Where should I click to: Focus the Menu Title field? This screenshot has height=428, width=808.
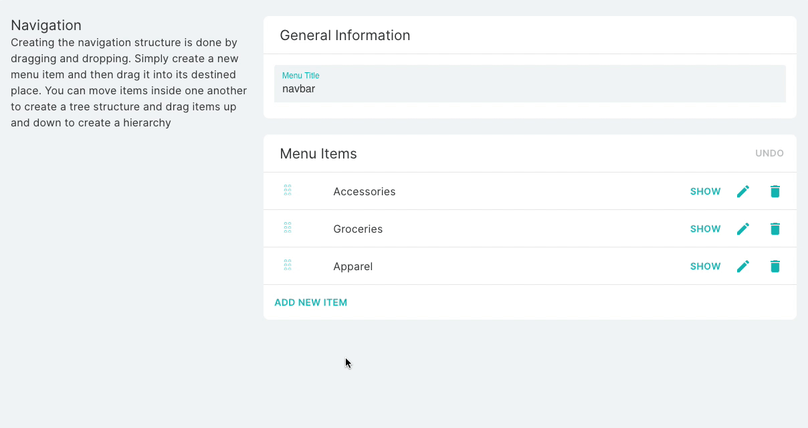[x=530, y=84]
